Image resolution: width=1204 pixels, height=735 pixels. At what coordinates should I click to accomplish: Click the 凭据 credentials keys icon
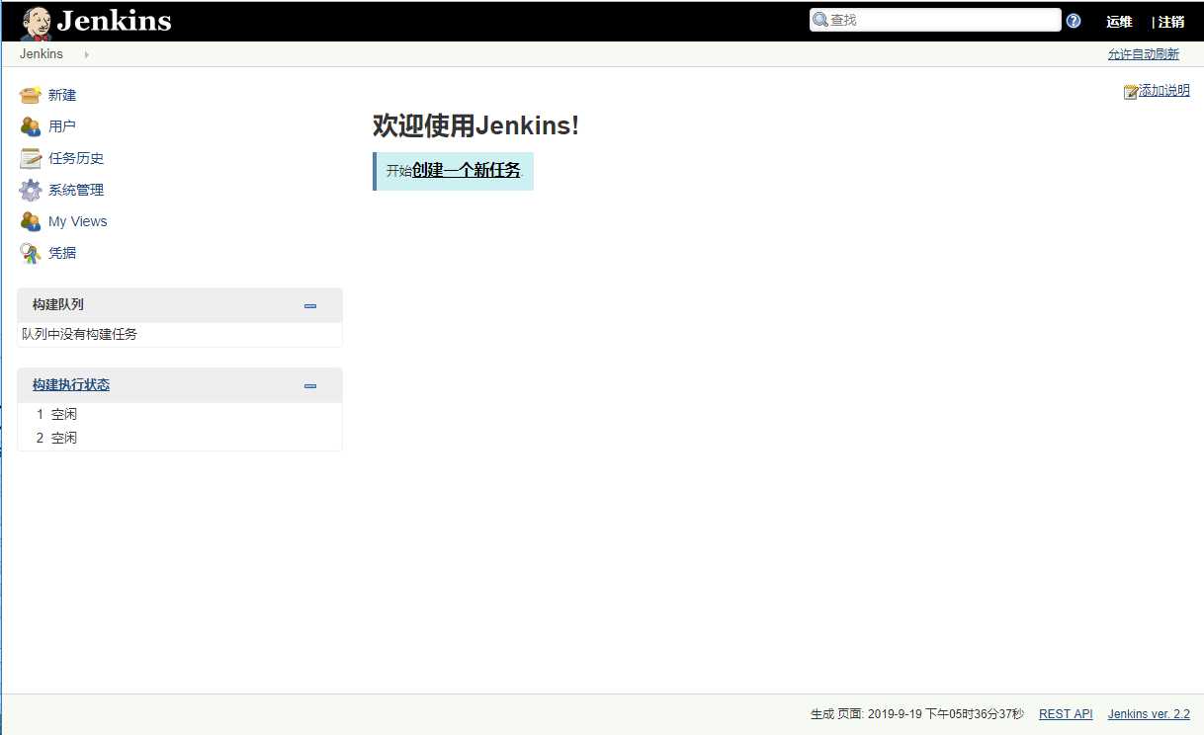click(x=31, y=253)
